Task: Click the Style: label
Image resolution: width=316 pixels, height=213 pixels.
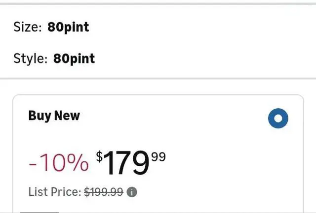Action: [30, 59]
